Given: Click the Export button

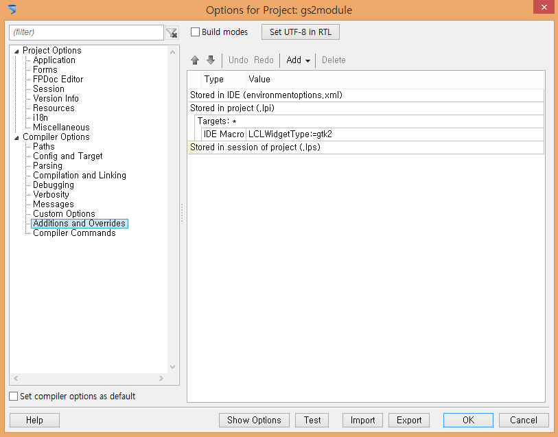Looking at the screenshot, I should tap(409, 421).
